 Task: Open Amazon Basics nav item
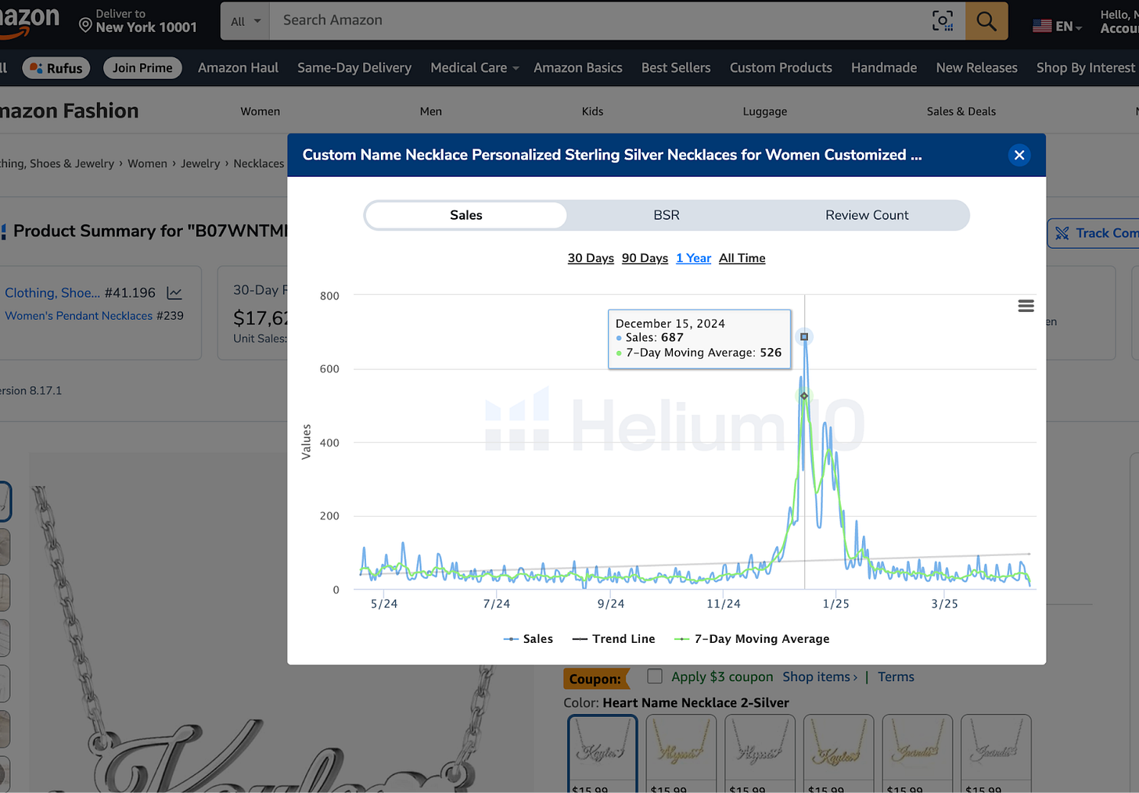pyautogui.click(x=578, y=68)
